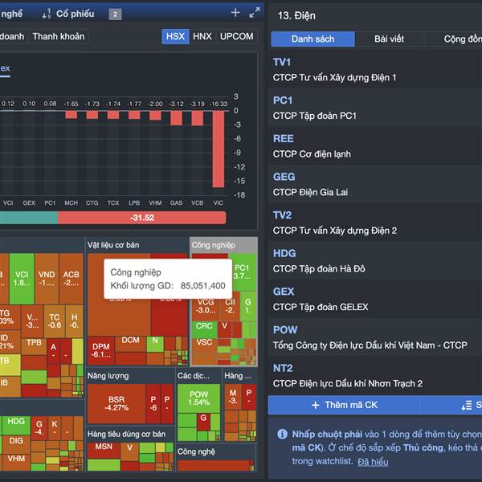The image size is (482, 482).
Task: Click Thêm mã CK button
Action: click(x=344, y=405)
